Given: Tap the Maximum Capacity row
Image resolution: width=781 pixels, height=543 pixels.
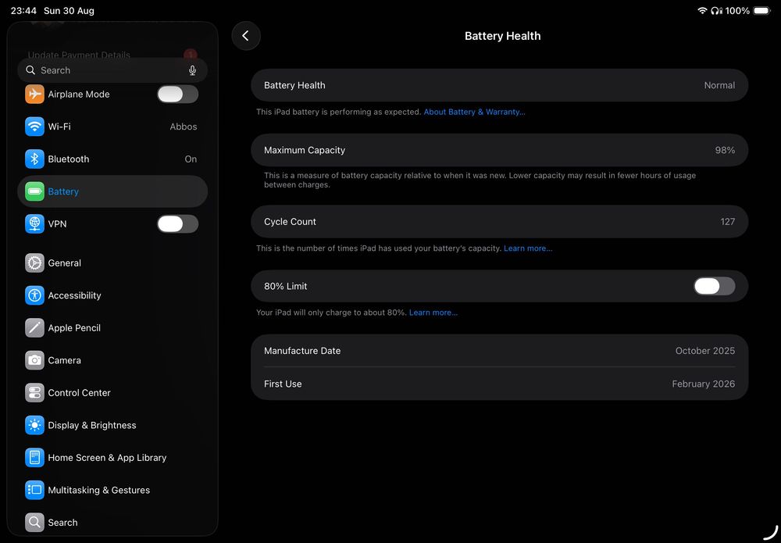Looking at the screenshot, I should pos(500,150).
